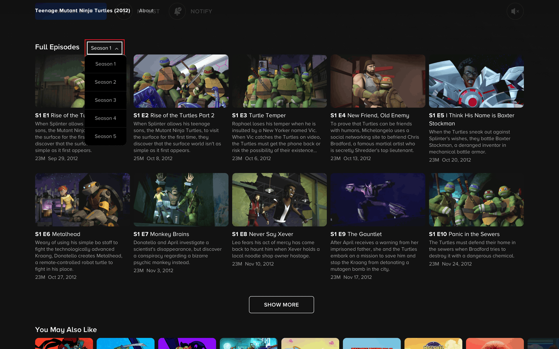Viewport: 559px width, 349px height.
Task: Click the S1 E6 Metalhead title text
Action: tap(58, 234)
